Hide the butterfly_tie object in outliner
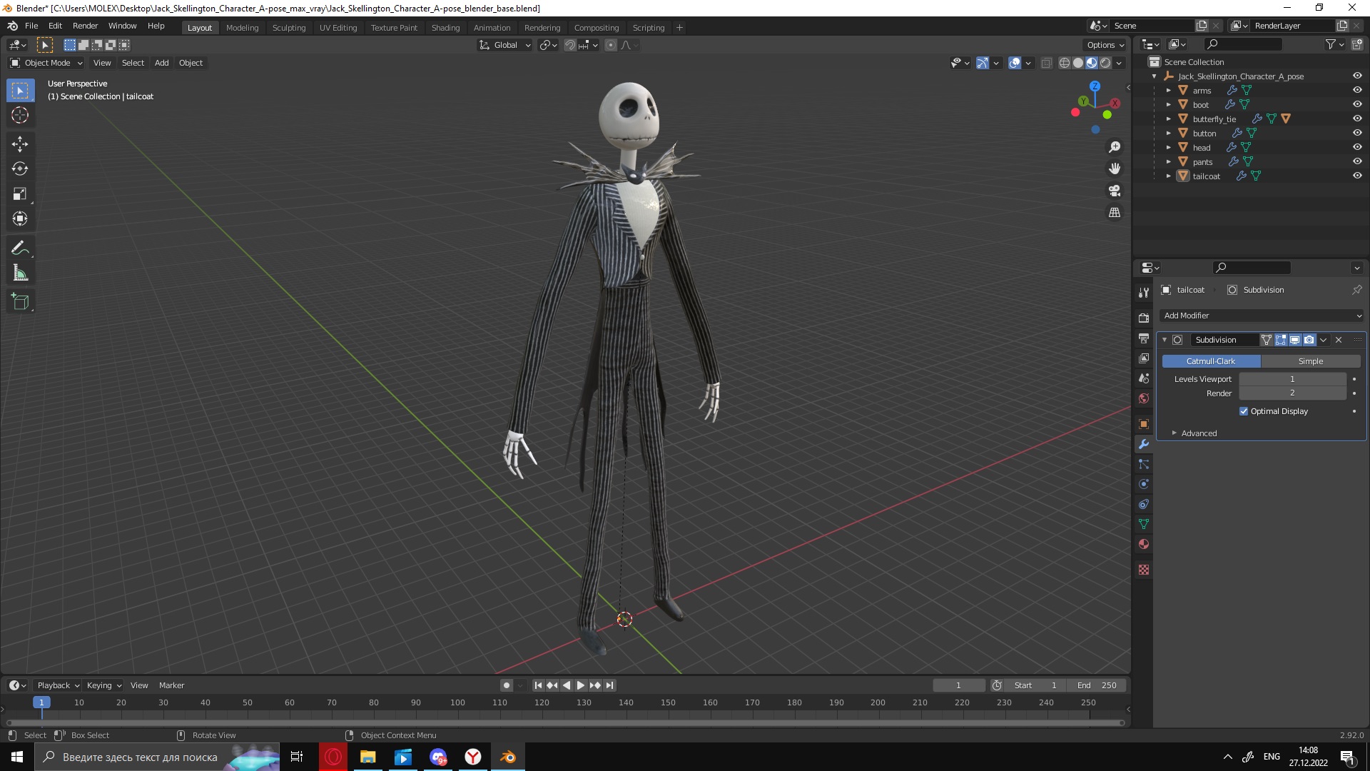Image resolution: width=1370 pixels, height=771 pixels. (x=1357, y=119)
